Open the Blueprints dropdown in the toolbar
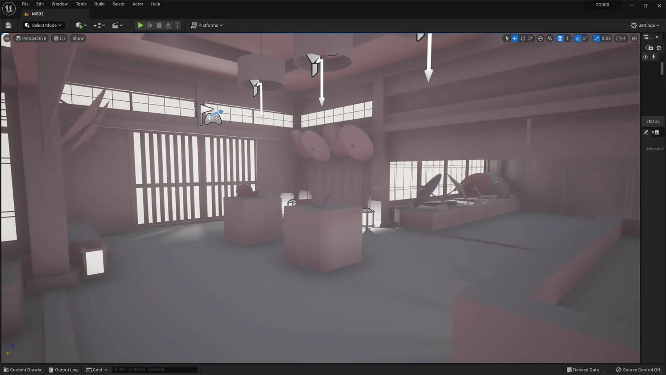This screenshot has width=666, height=375. pyautogui.click(x=99, y=25)
